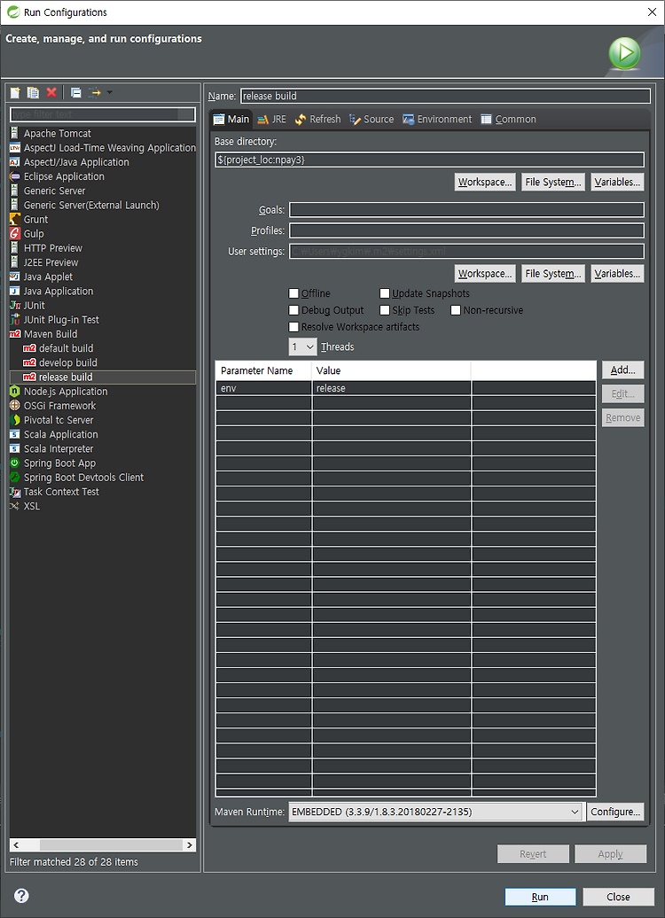Select Eclipse Application in the list

[x=64, y=176]
